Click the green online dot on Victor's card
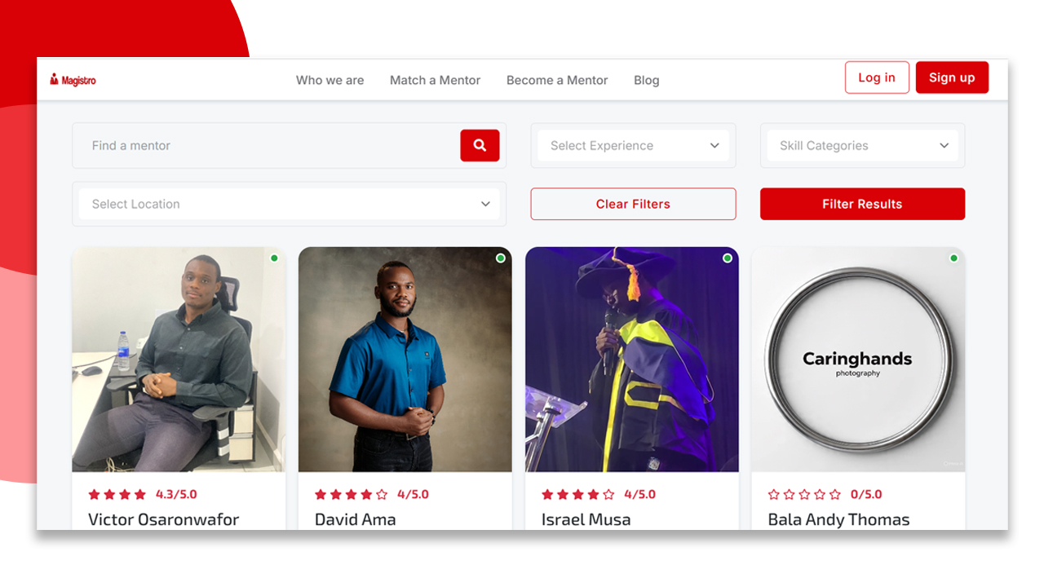The image size is (1044, 587). (274, 258)
